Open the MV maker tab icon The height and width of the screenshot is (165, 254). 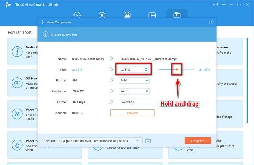[127, 15]
